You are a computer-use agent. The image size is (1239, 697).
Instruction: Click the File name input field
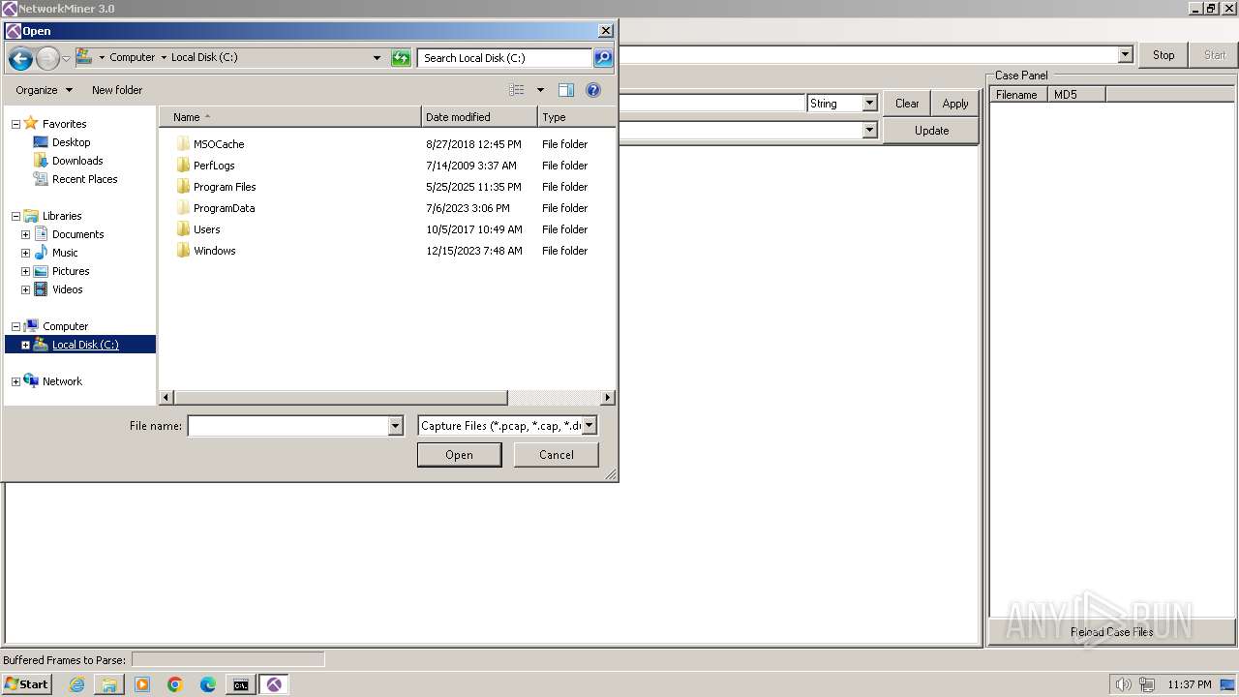tap(287, 426)
